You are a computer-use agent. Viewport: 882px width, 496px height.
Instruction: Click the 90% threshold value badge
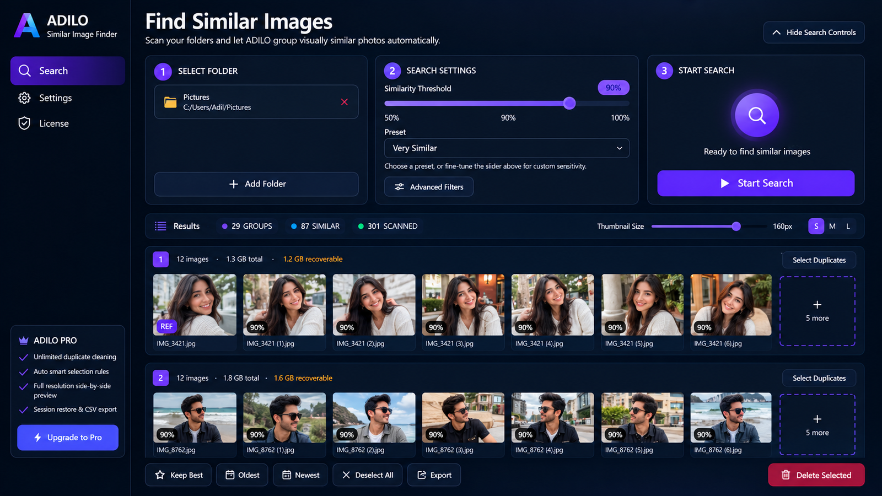(614, 88)
